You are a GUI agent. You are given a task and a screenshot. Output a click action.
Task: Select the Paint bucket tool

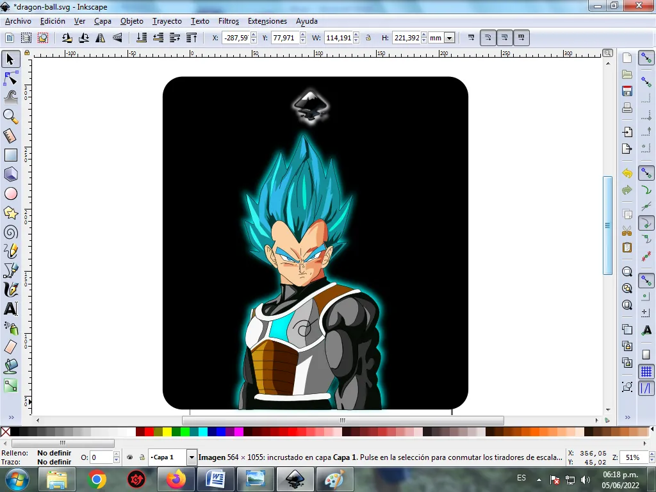click(x=10, y=366)
